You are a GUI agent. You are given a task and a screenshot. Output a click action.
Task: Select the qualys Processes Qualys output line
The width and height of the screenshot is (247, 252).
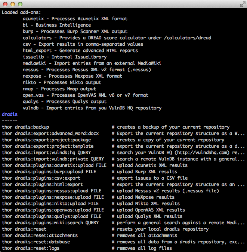point(65,102)
